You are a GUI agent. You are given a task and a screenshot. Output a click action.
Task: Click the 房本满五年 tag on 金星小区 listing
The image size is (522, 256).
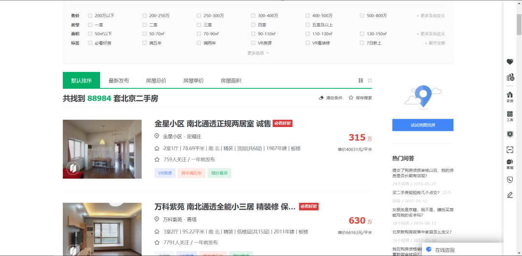pyautogui.click(x=191, y=173)
